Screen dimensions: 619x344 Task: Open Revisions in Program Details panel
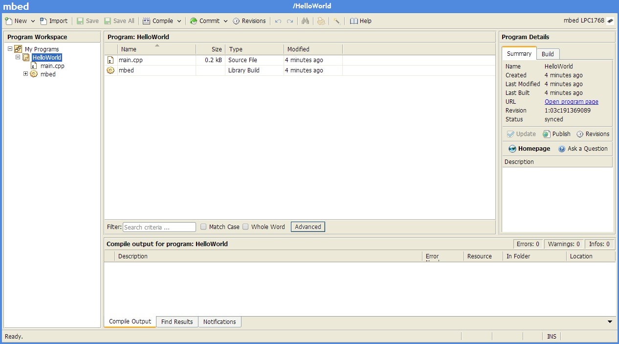(x=593, y=134)
